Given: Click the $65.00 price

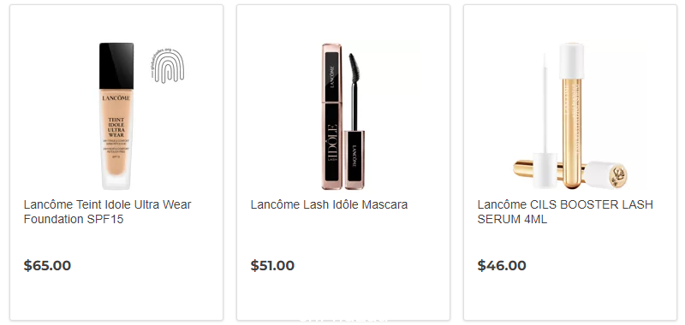Looking at the screenshot, I should click(x=47, y=265).
